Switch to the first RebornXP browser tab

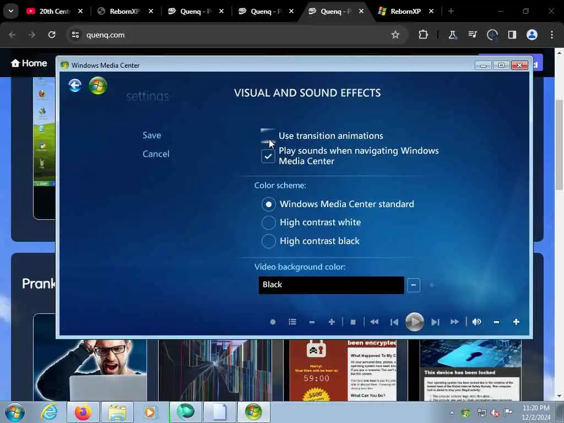point(125,11)
